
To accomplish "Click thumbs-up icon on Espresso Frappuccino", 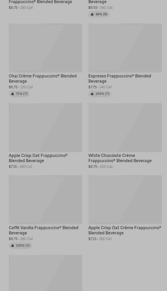I will 92,94.
